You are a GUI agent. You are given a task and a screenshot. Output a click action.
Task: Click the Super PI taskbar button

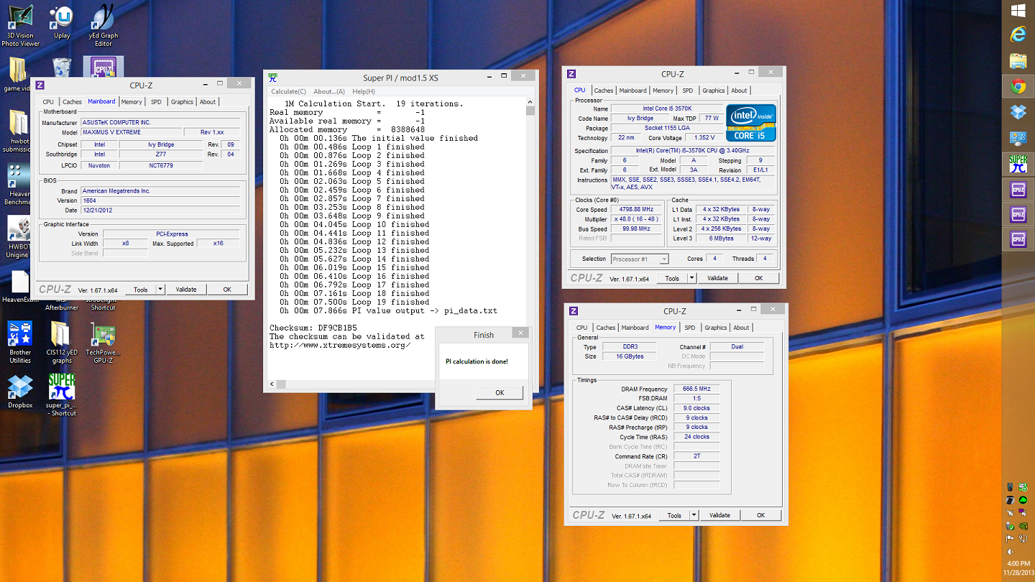(x=1018, y=163)
